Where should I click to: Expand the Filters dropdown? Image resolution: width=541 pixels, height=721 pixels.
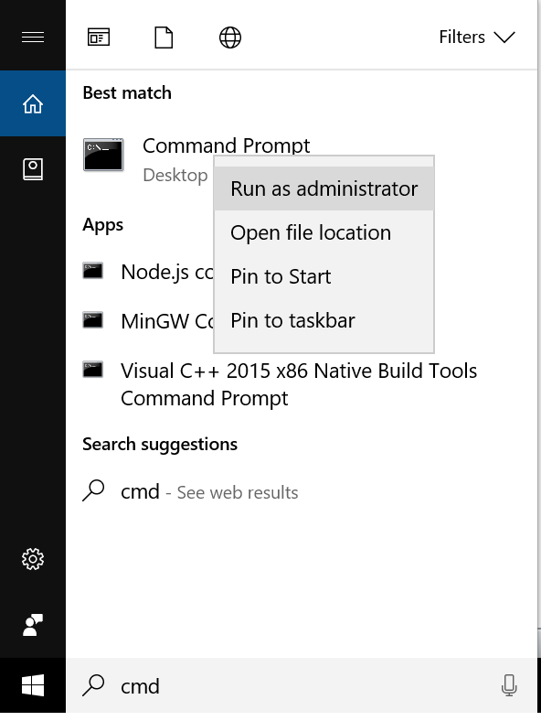(477, 37)
